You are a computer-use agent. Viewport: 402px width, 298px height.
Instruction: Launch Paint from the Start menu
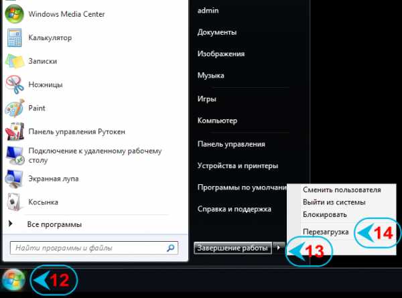(15, 108)
